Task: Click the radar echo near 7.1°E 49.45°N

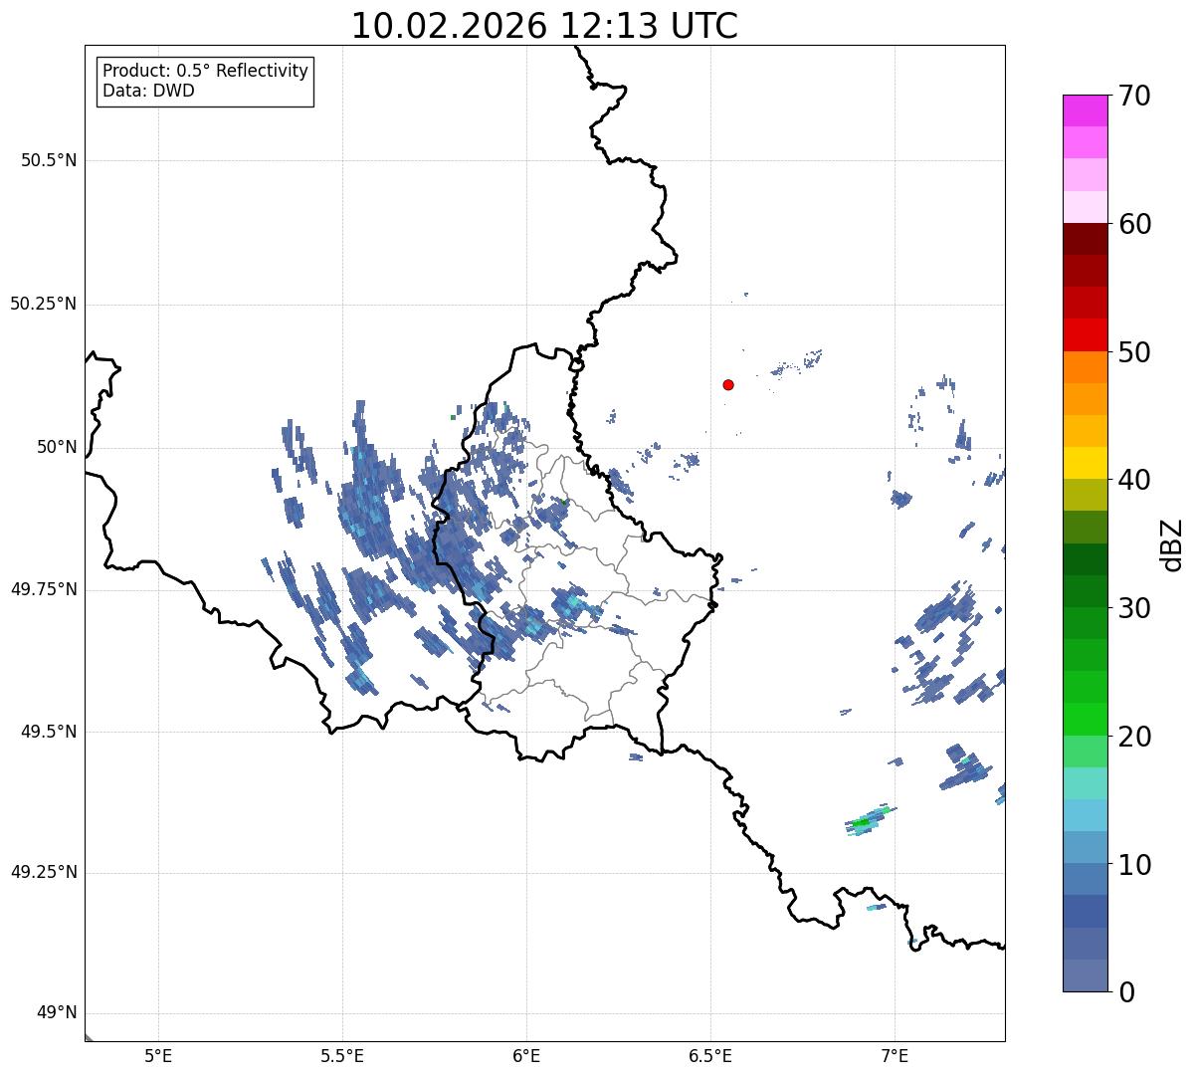Action: (963, 766)
